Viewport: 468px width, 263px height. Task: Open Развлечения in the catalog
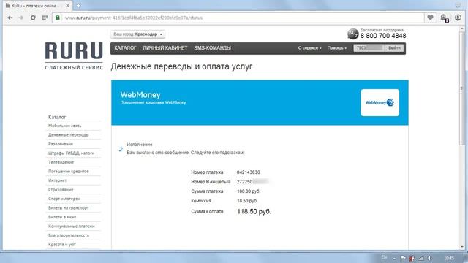click(61, 144)
